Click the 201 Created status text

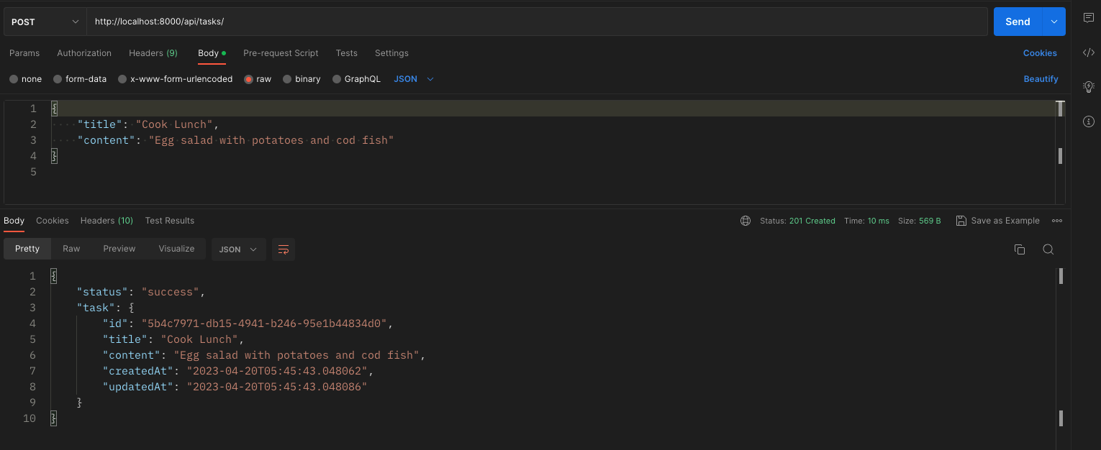(x=812, y=221)
